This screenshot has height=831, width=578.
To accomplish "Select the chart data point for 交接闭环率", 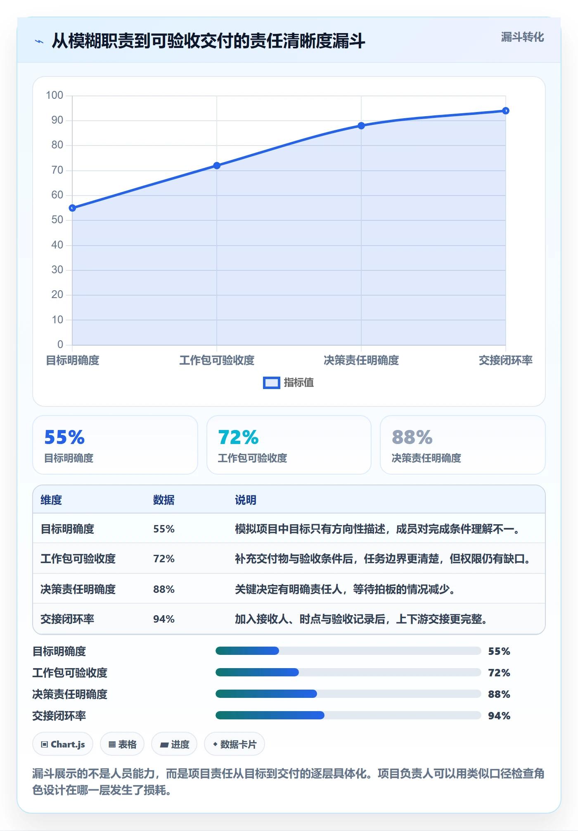I will pyautogui.click(x=506, y=111).
